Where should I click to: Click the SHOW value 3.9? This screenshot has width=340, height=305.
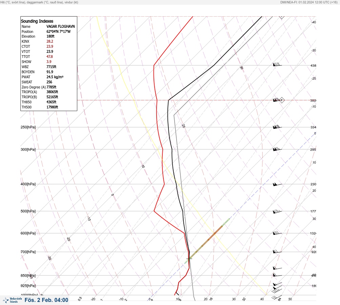pyautogui.click(x=49, y=62)
